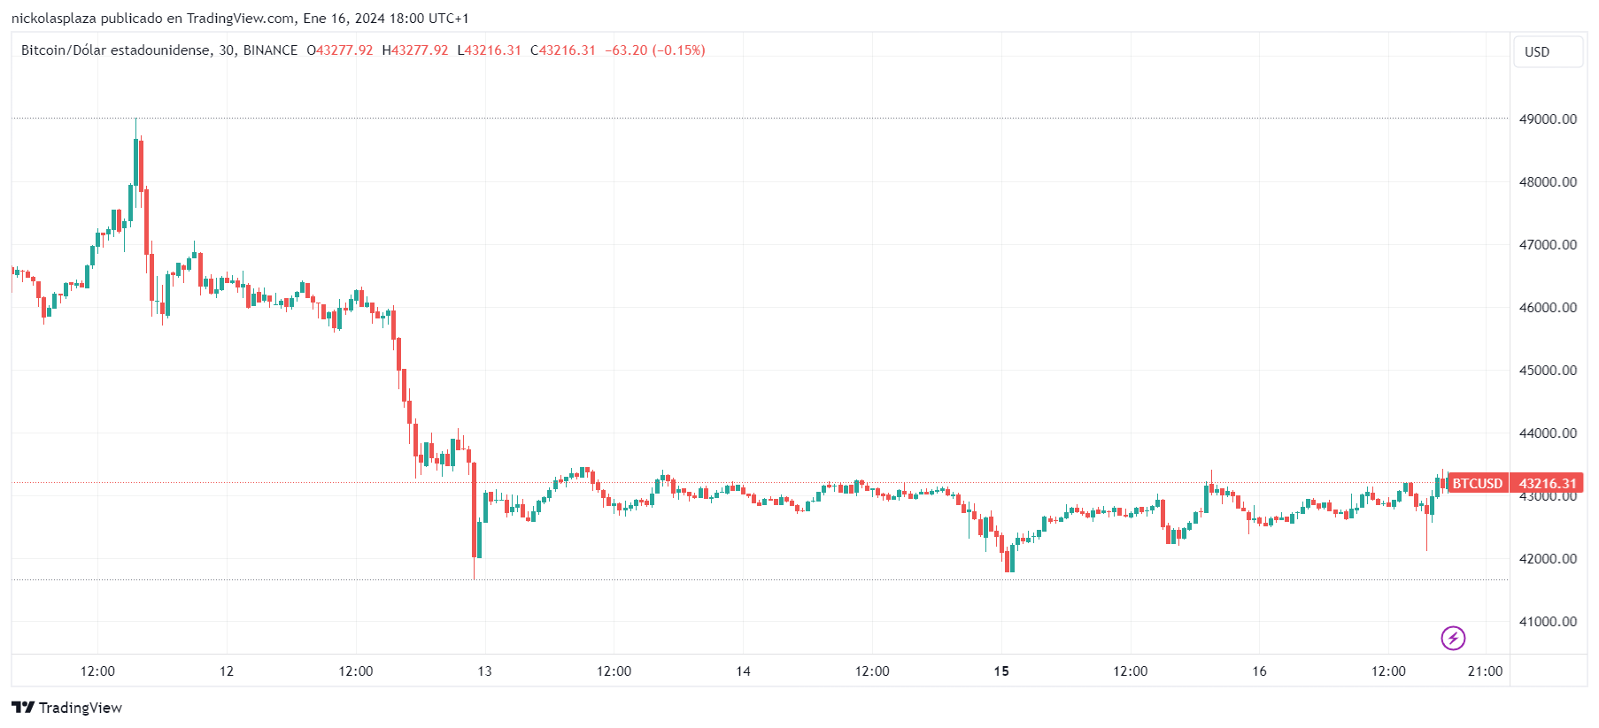Click the current price tag 43216.31
Viewport: 1599px width, 728px height.
[x=1548, y=484]
